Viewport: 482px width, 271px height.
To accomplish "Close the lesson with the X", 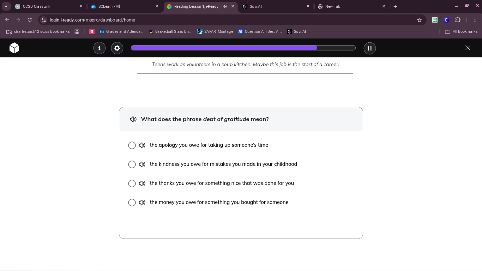I will [x=468, y=48].
